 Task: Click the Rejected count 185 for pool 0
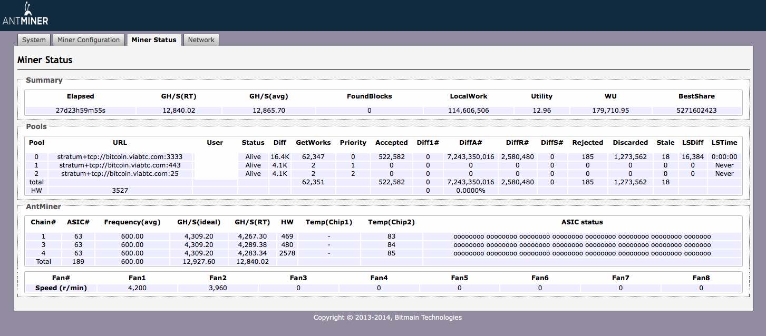587,157
